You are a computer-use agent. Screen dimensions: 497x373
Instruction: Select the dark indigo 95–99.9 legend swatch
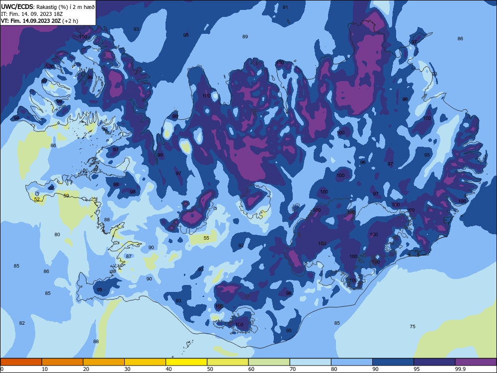coord(434,362)
